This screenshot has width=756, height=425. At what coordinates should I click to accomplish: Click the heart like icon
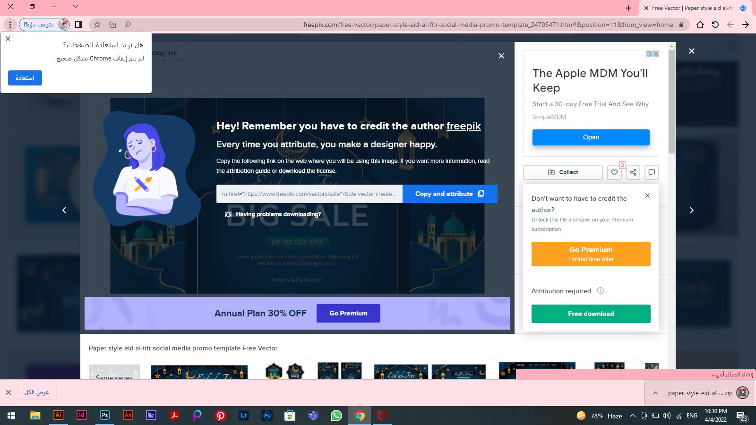[614, 172]
